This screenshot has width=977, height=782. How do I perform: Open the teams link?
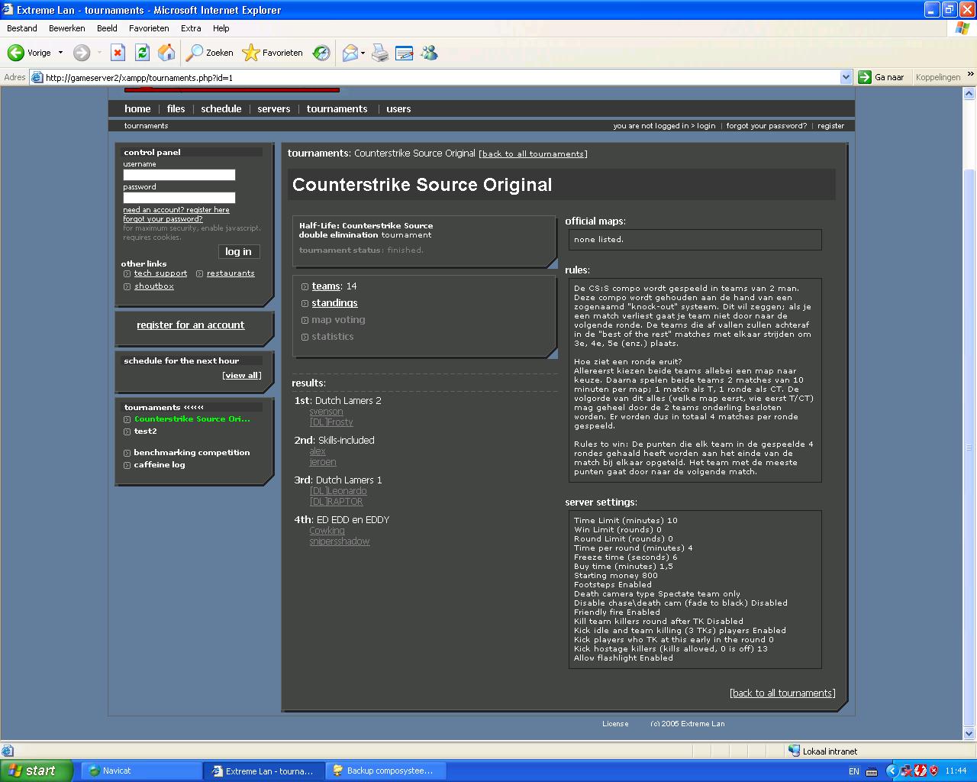coord(326,286)
